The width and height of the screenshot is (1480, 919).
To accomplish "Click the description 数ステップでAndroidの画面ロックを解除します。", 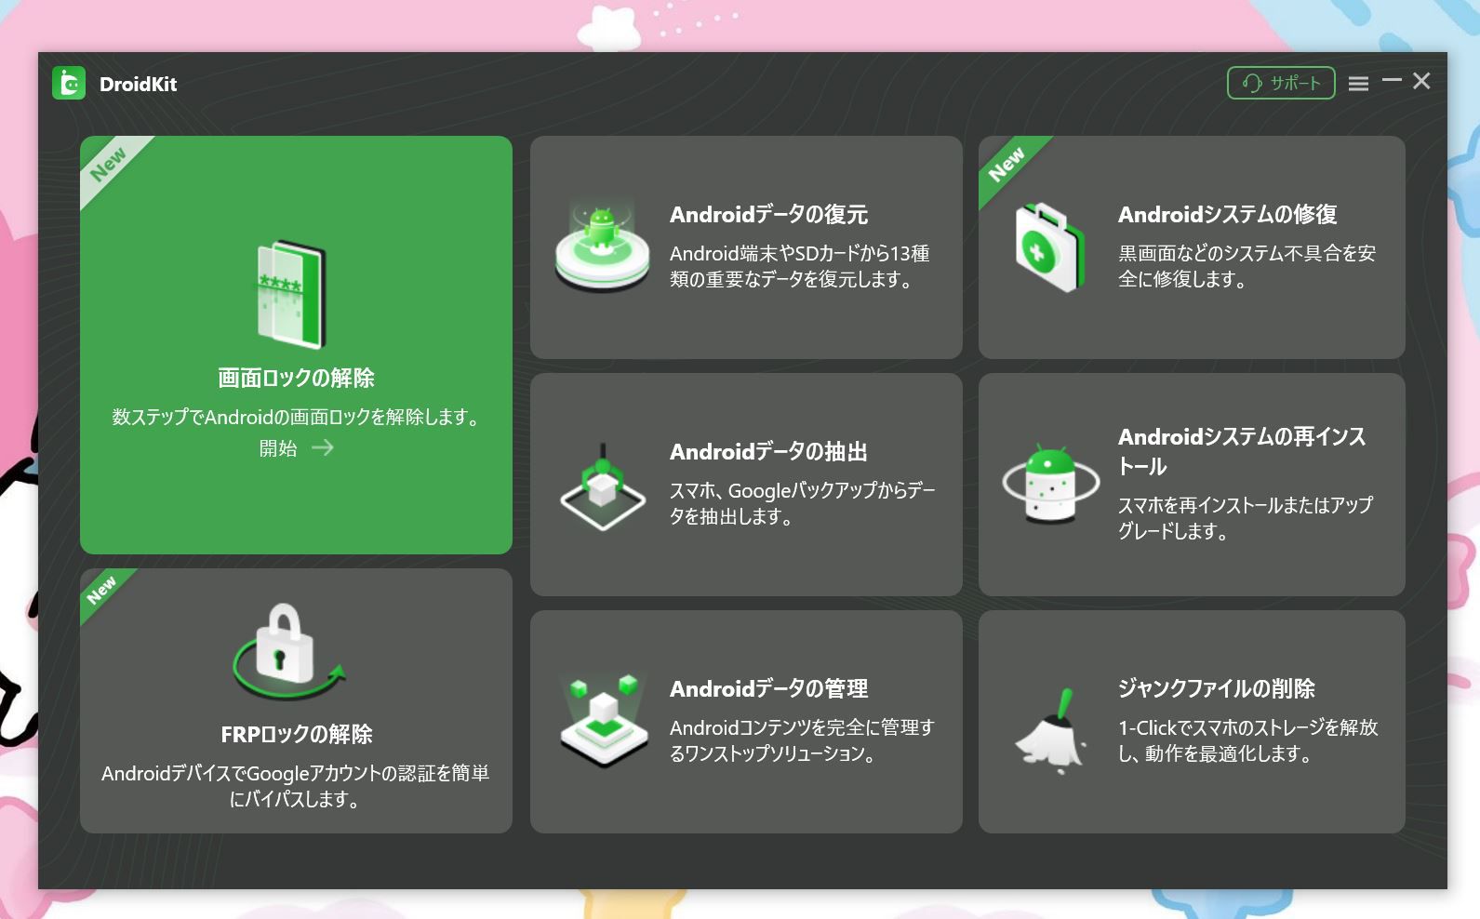I will 296,418.
